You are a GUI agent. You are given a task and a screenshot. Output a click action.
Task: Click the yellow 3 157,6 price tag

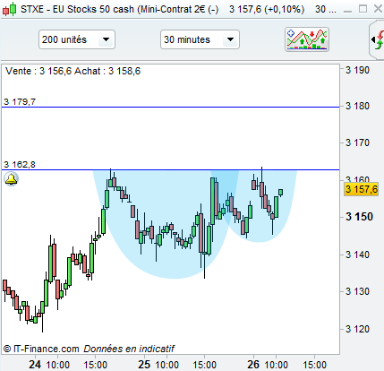pyautogui.click(x=361, y=189)
